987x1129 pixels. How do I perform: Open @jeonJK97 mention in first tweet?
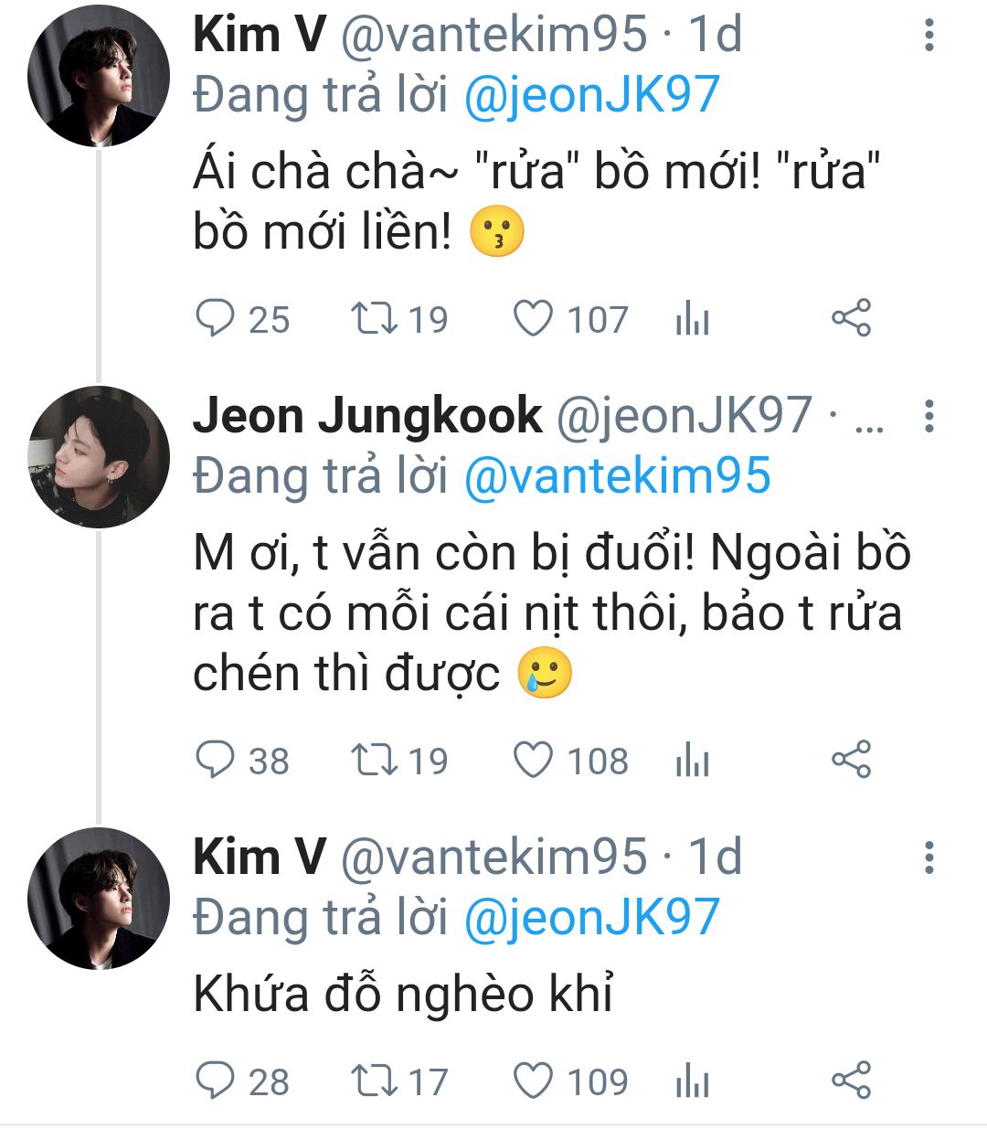point(591,96)
